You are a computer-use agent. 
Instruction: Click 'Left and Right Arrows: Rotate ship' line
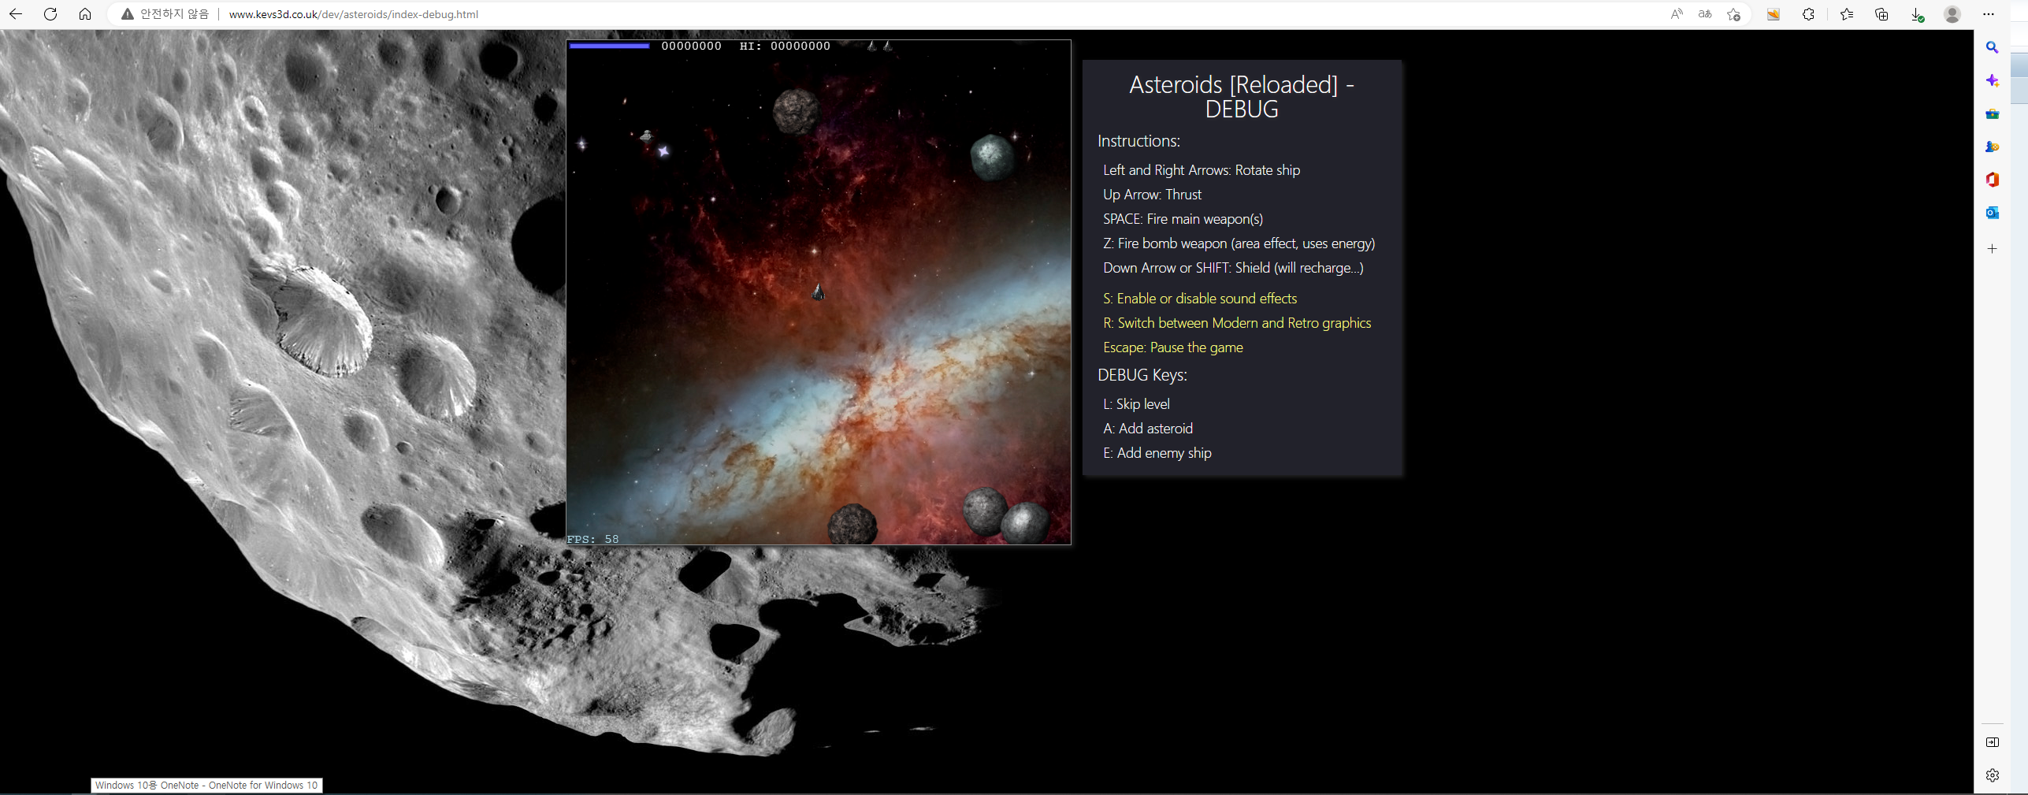(x=1202, y=170)
